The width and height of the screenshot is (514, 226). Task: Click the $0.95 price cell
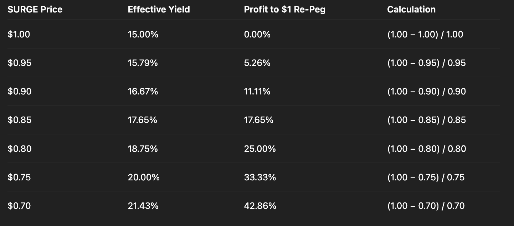coord(20,63)
